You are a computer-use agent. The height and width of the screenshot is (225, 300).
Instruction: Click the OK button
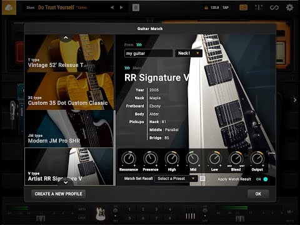tap(258, 194)
